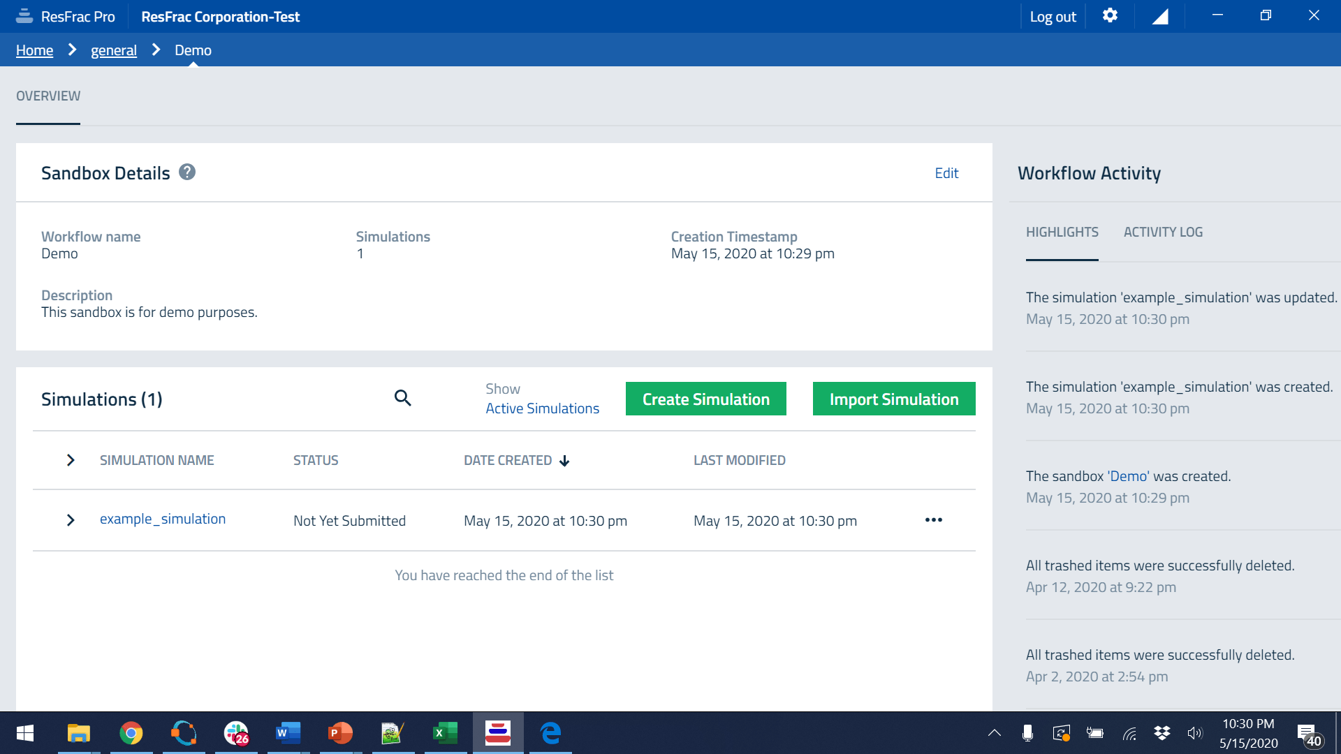Screen dimensions: 1341x754
Task: Click the Create Simulation button
Action: [x=705, y=399]
